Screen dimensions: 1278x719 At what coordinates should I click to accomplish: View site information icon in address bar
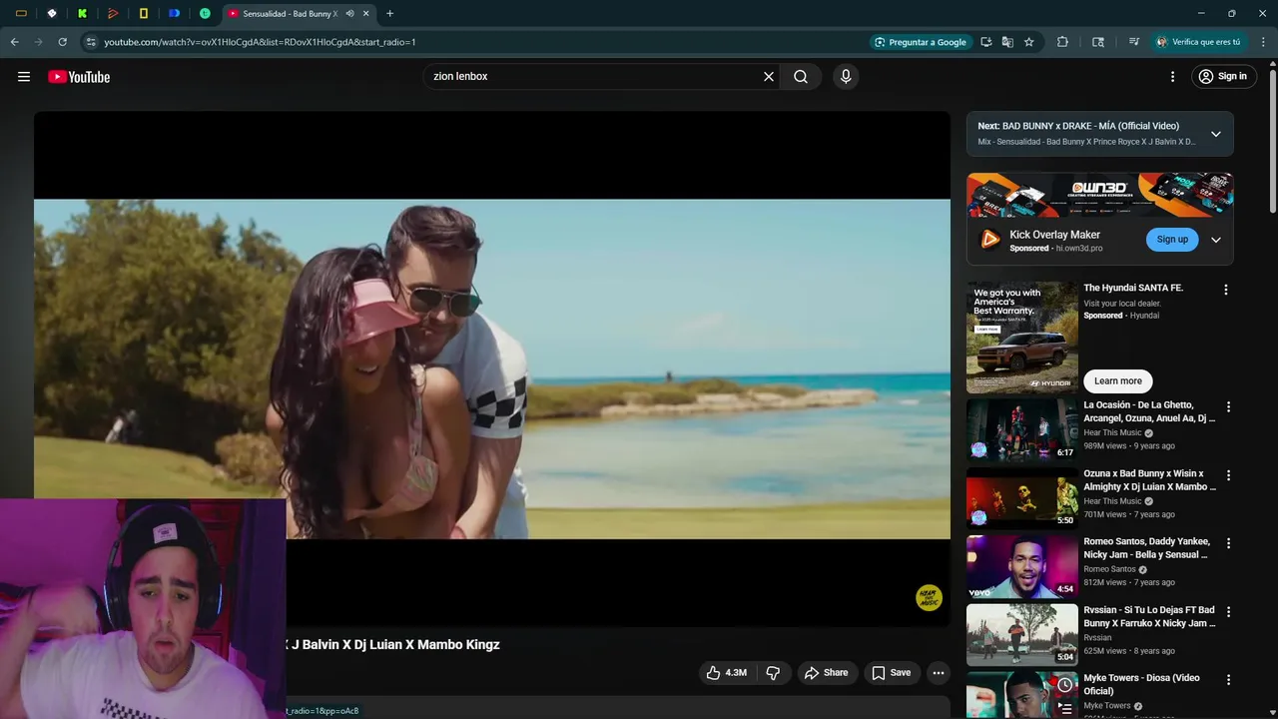point(91,42)
